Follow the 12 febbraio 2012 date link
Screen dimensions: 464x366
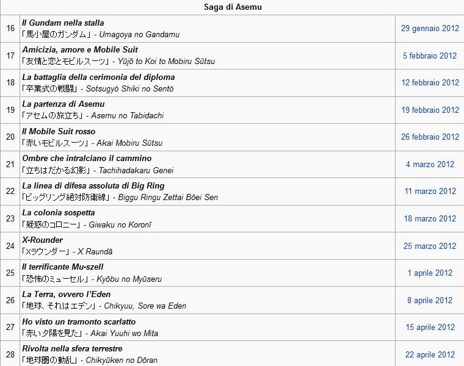click(x=430, y=82)
